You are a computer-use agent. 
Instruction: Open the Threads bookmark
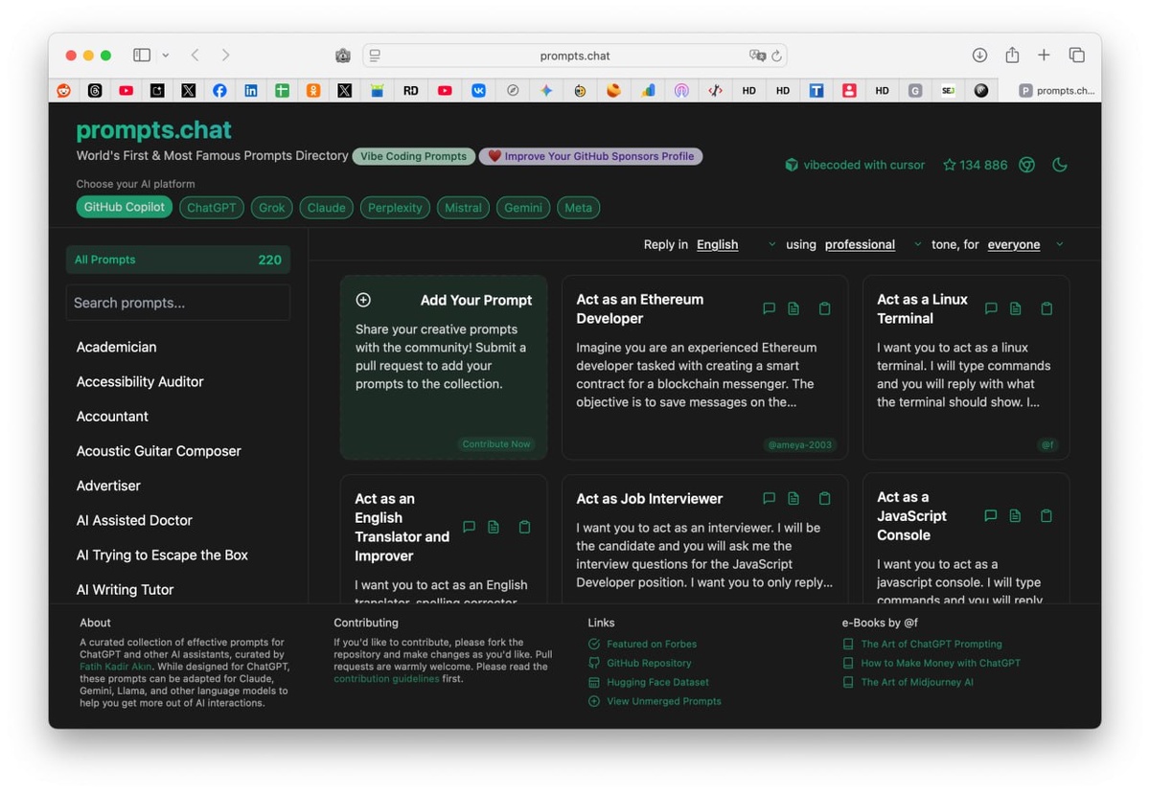95,90
